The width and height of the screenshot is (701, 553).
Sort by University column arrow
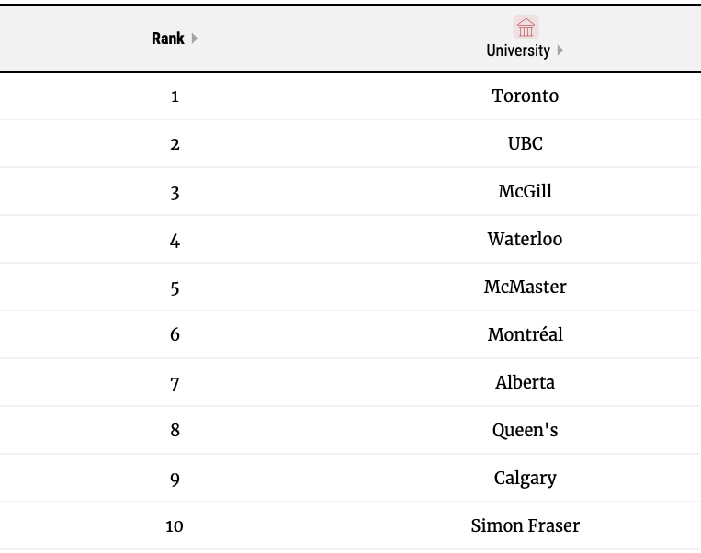pos(560,51)
